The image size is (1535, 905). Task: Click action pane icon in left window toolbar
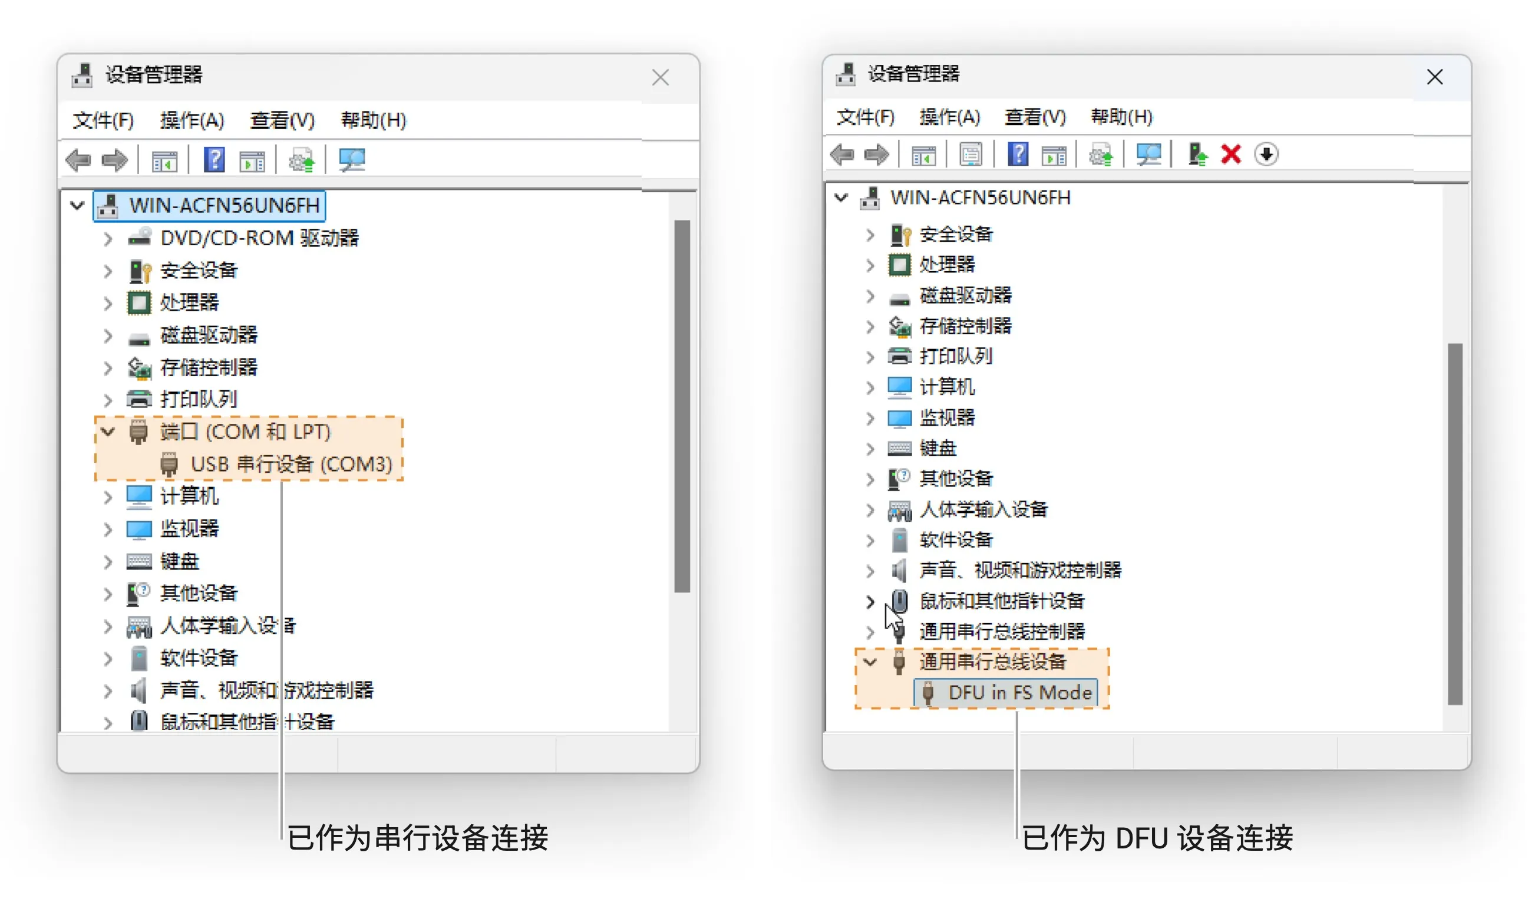click(x=252, y=162)
